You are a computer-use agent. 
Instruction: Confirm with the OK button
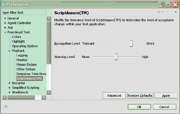tap(139, 107)
